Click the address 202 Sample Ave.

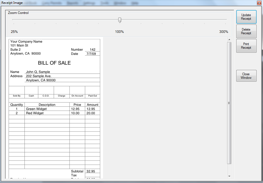click(x=39, y=76)
